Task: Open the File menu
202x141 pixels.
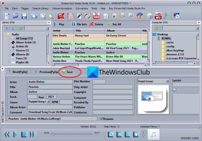Action: click(7, 8)
